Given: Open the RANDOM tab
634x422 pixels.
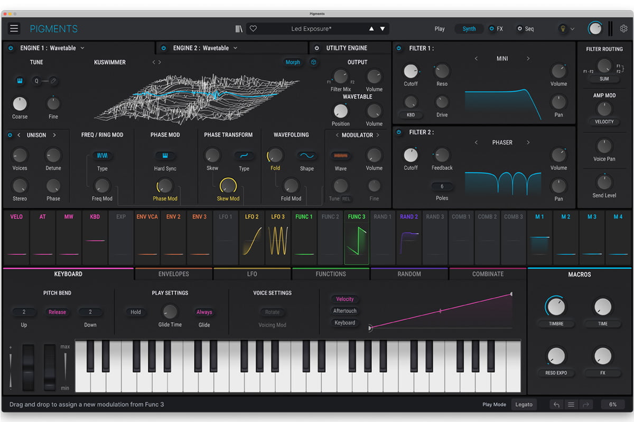Looking at the screenshot, I should (x=409, y=274).
